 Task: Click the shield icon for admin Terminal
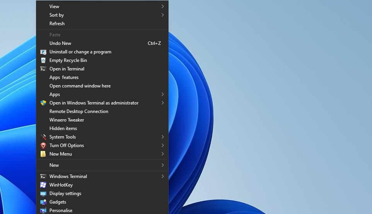[x=43, y=103]
